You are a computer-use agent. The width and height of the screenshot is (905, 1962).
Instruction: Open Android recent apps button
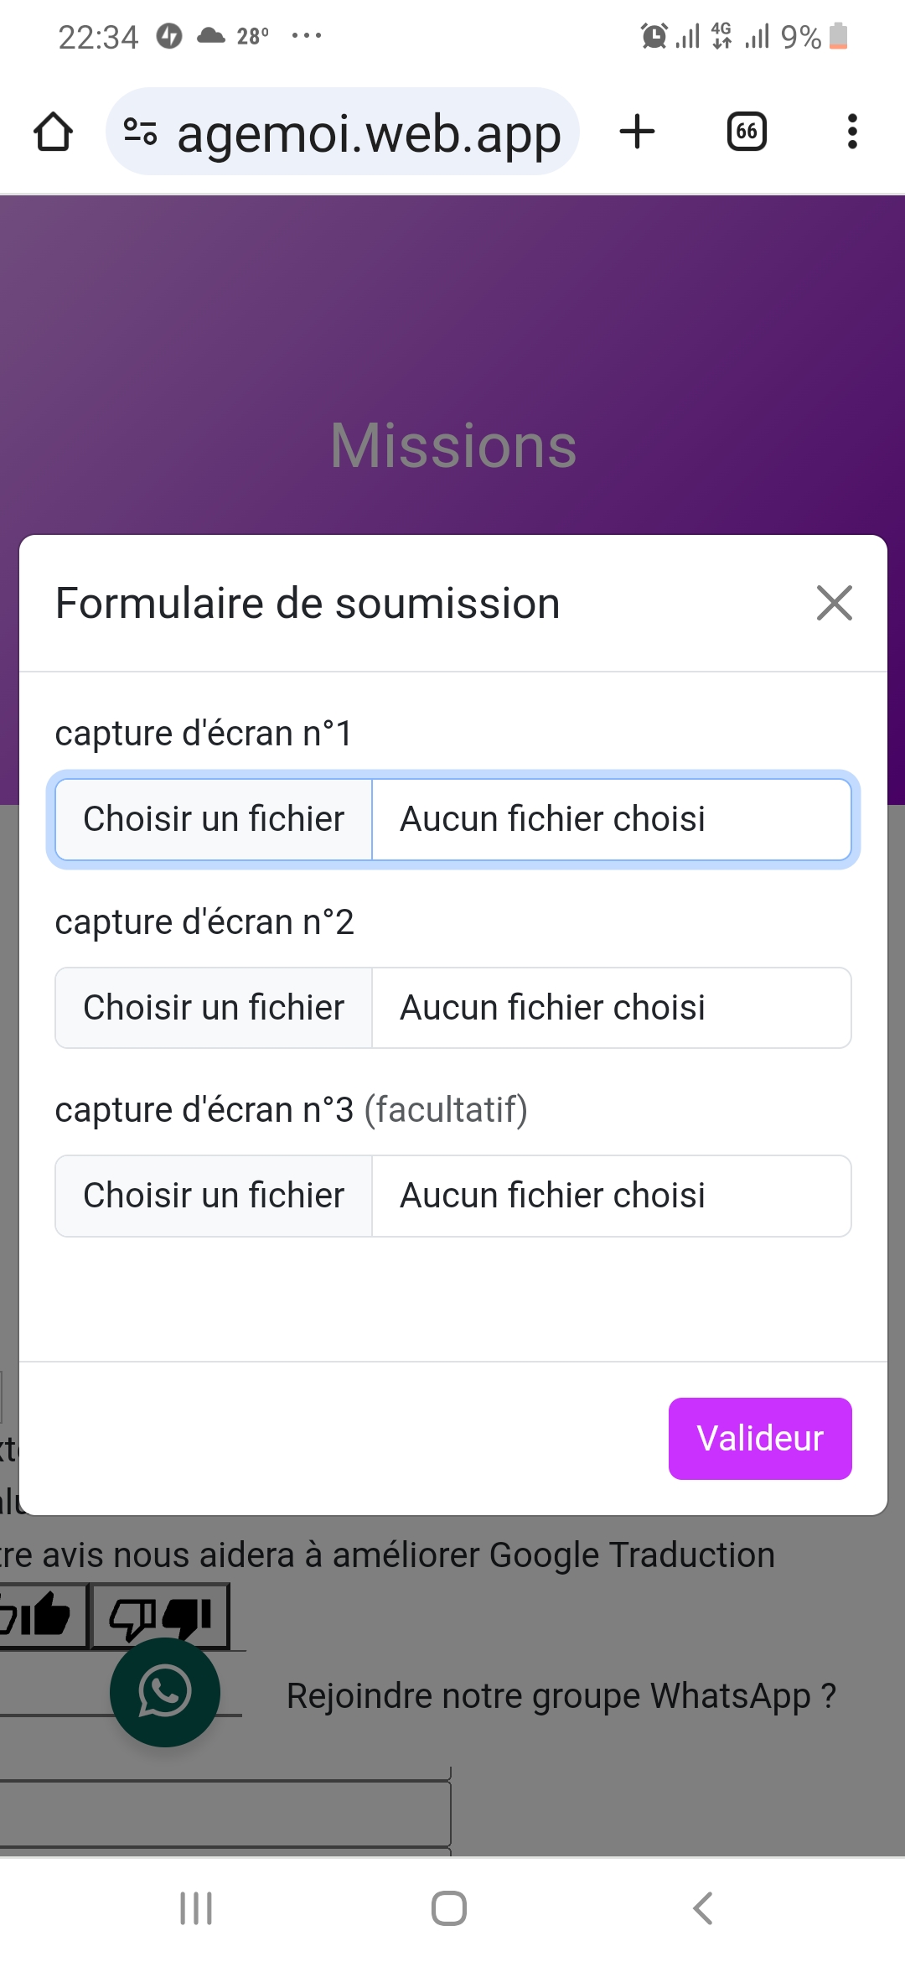[x=196, y=1909]
